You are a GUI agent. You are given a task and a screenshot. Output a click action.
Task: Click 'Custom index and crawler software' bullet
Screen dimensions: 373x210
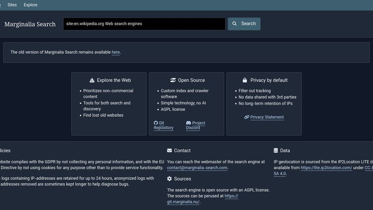(x=185, y=94)
